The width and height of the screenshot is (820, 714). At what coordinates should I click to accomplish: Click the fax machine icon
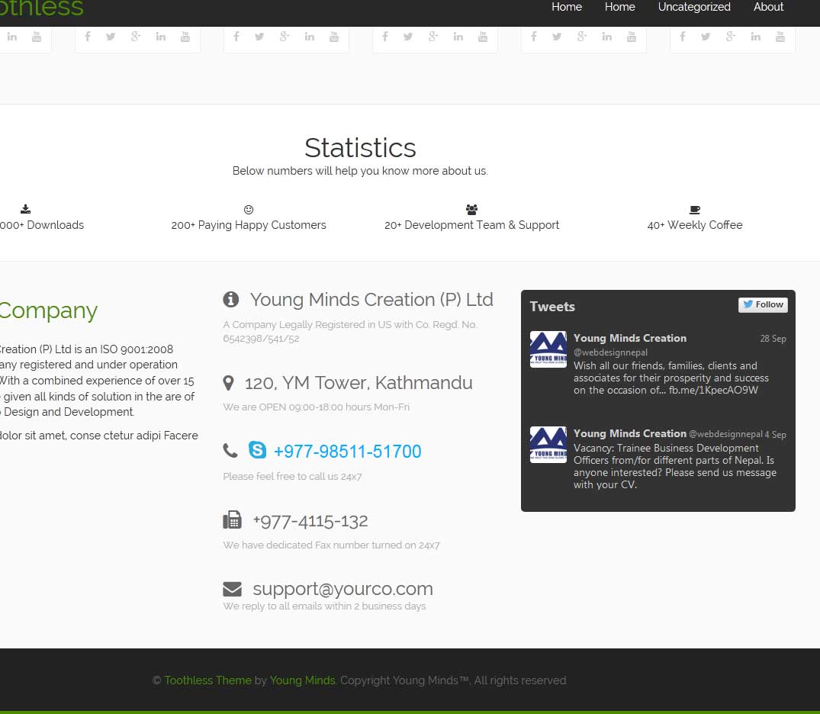click(x=232, y=520)
